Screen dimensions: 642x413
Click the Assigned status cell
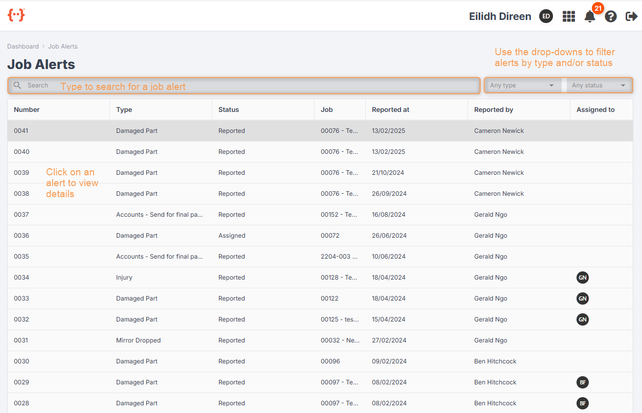coord(232,236)
